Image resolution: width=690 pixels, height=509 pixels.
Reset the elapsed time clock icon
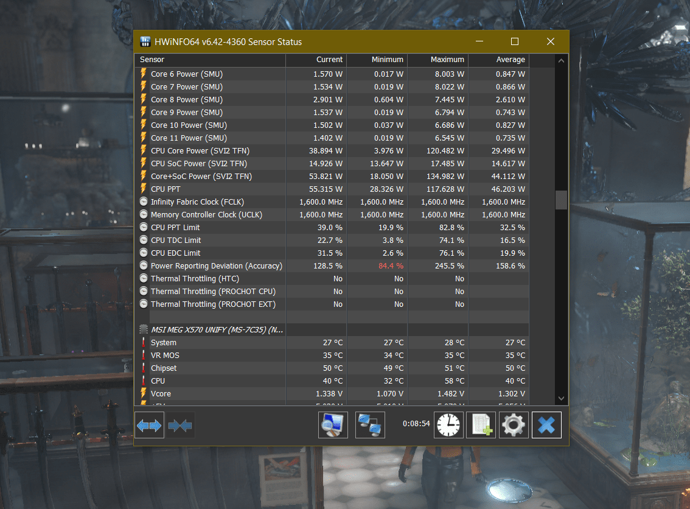click(x=448, y=426)
